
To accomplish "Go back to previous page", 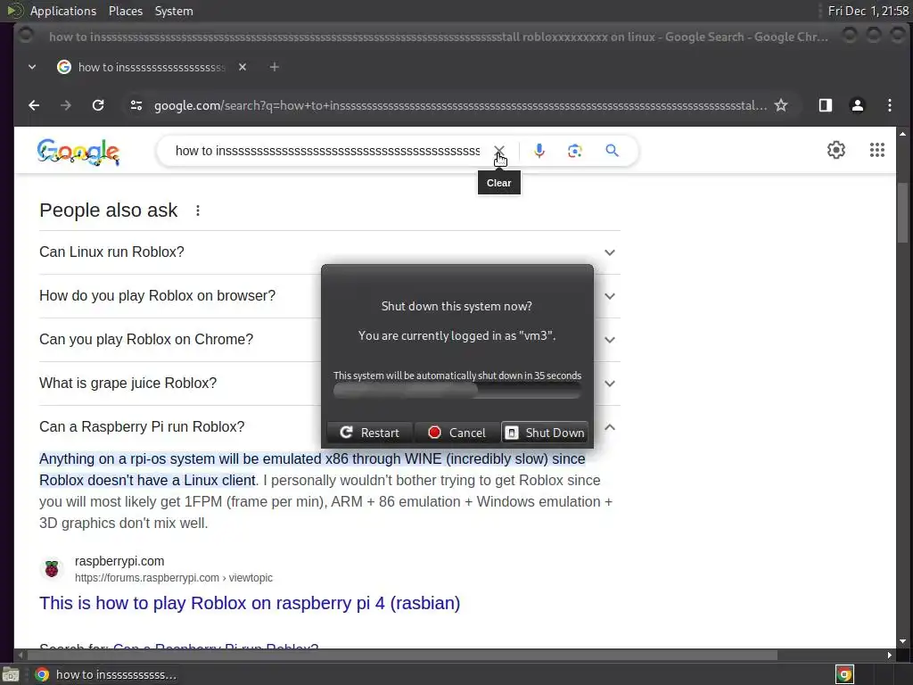I will click(35, 105).
